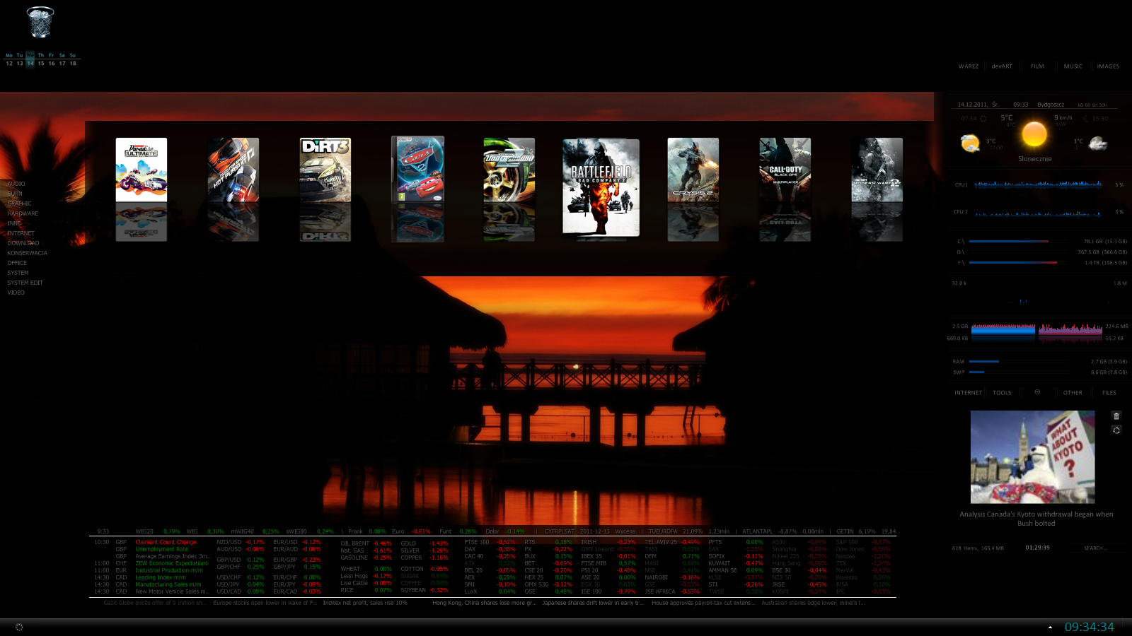This screenshot has height=636, width=1132.
Task: Open 'ZEW Economic Expectations' economic event
Action: pyautogui.click(x=172, y=563)
